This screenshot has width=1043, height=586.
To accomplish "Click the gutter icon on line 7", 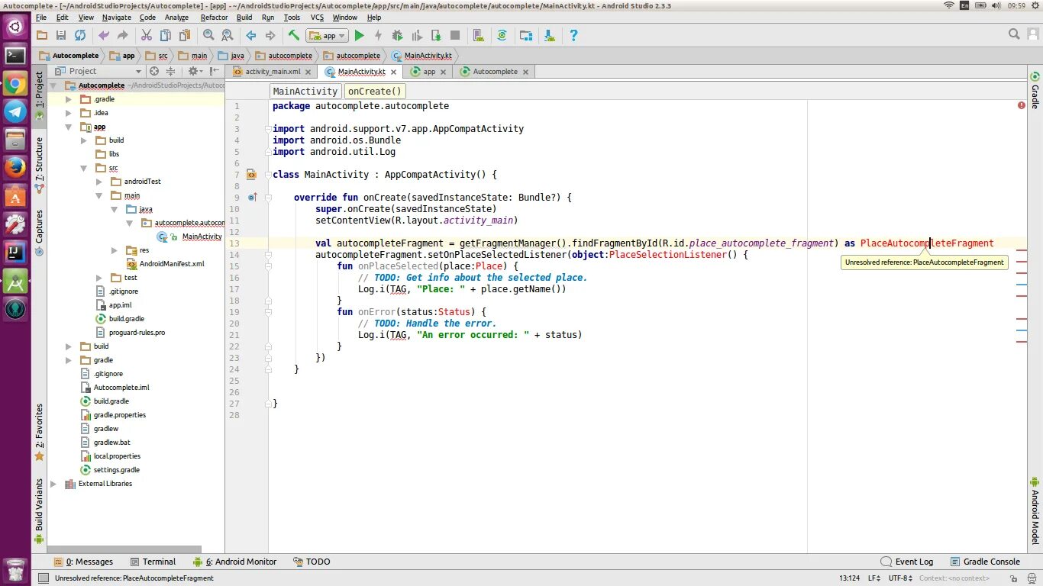I will [x=251, y=175].
